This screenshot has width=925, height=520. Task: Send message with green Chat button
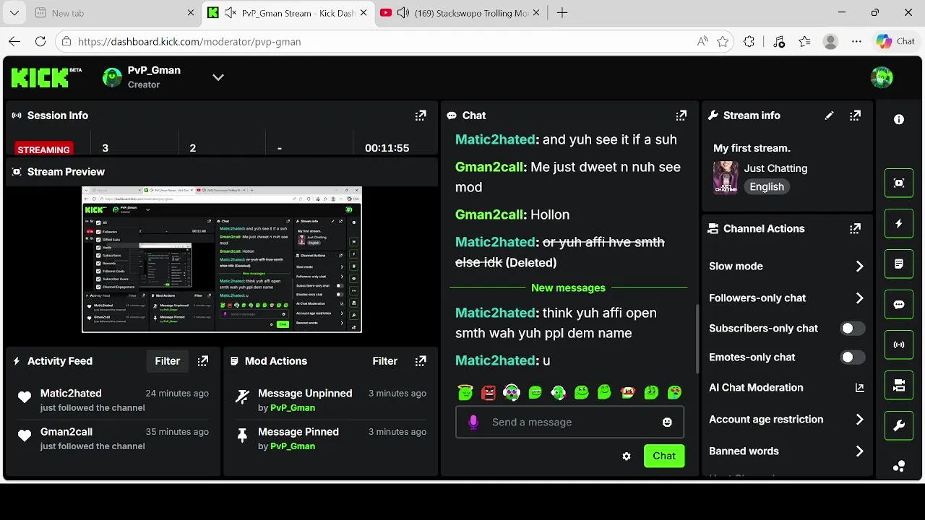[x=664, y=456]
